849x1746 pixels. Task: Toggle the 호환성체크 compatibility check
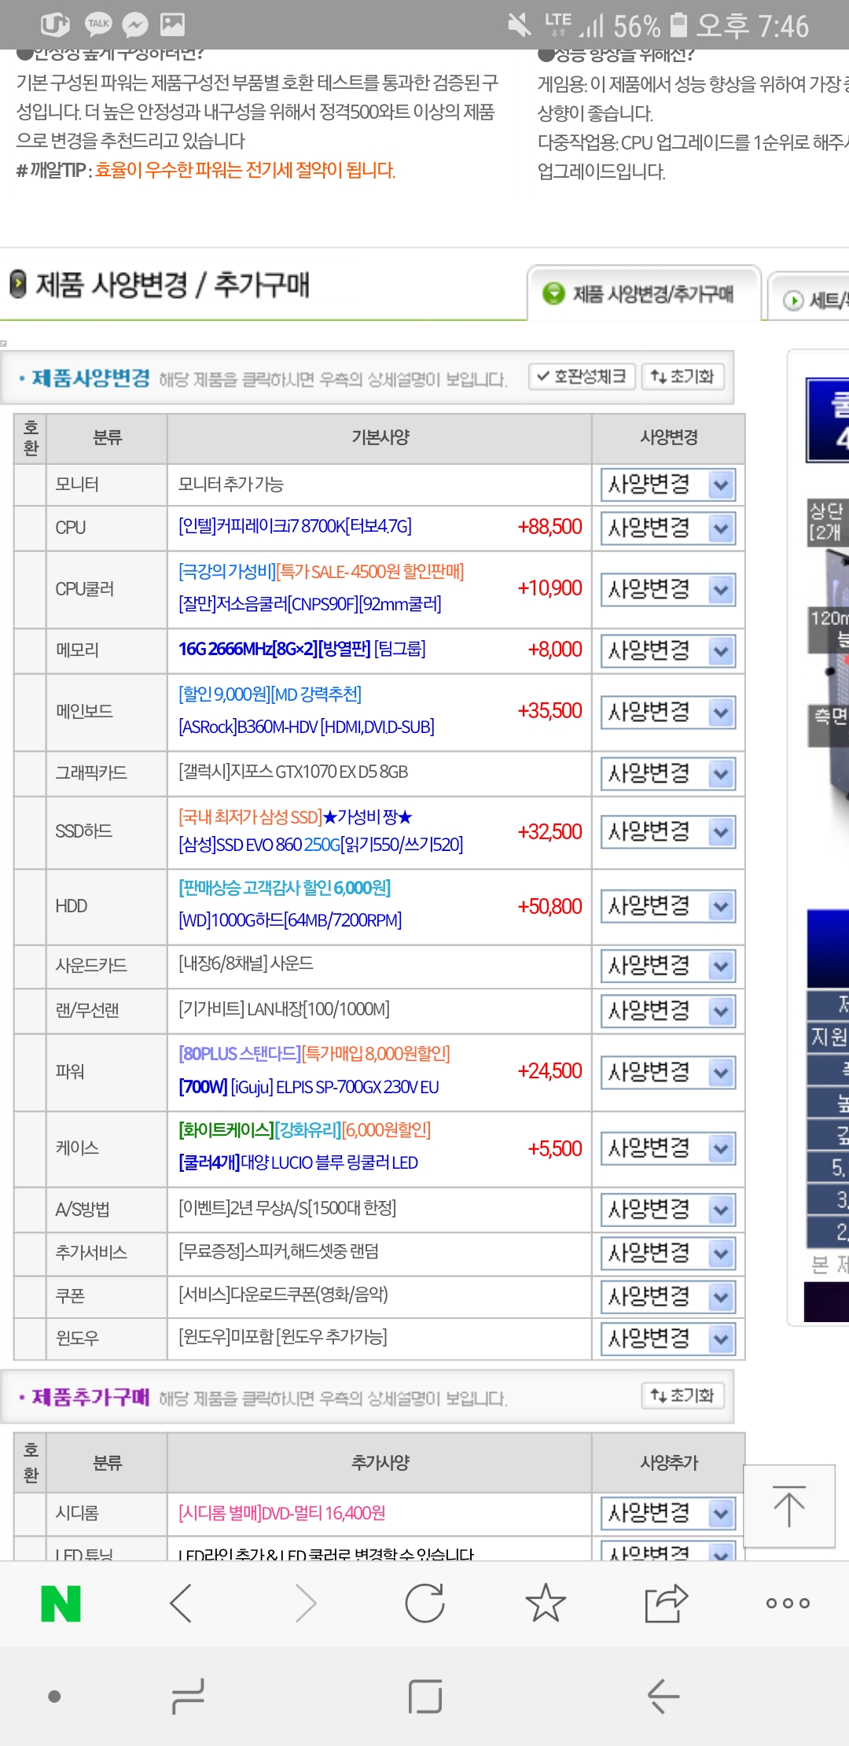pos(583,377)
